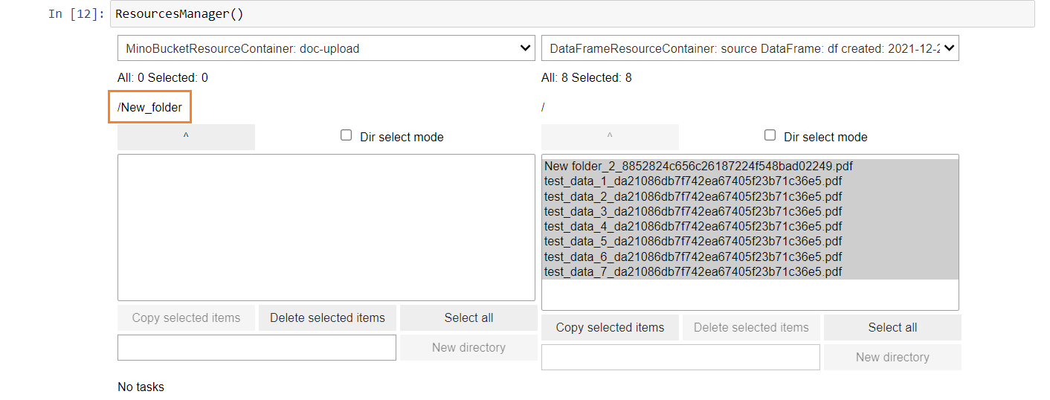1050x400 pixels.
Task: Select test_data_3 PDF file in list
Action: point(750,211)
